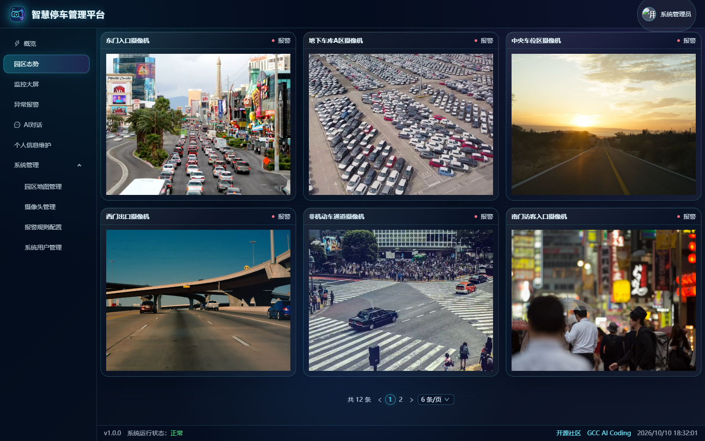Open 个人信息维护 menu item
Viewport: 705px width, 441px height.
coord(46,145)
